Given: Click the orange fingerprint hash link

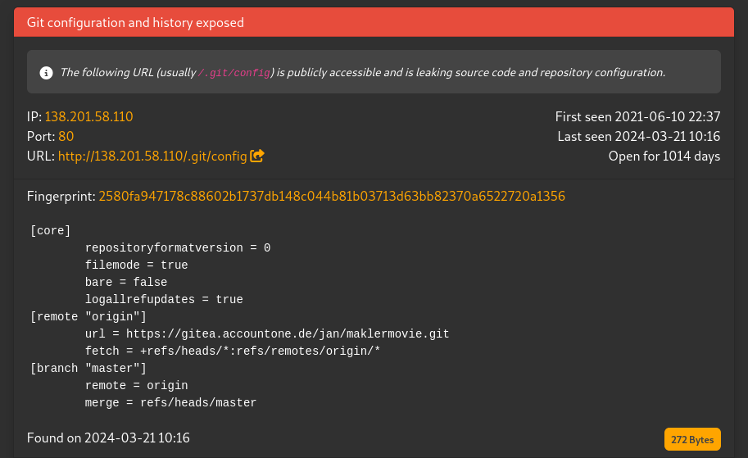Looking at the screenshot, I should (332, 197).
